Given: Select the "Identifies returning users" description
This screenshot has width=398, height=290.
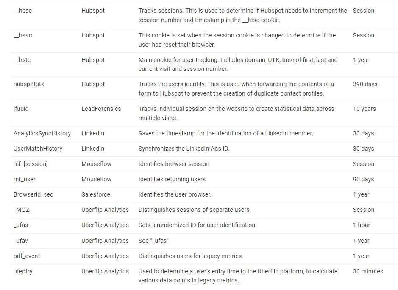Looking at the screenshot, I should coord(172,179).
